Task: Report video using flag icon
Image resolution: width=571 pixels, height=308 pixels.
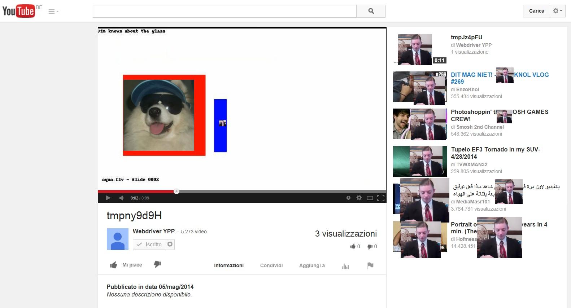Action: 370,265
